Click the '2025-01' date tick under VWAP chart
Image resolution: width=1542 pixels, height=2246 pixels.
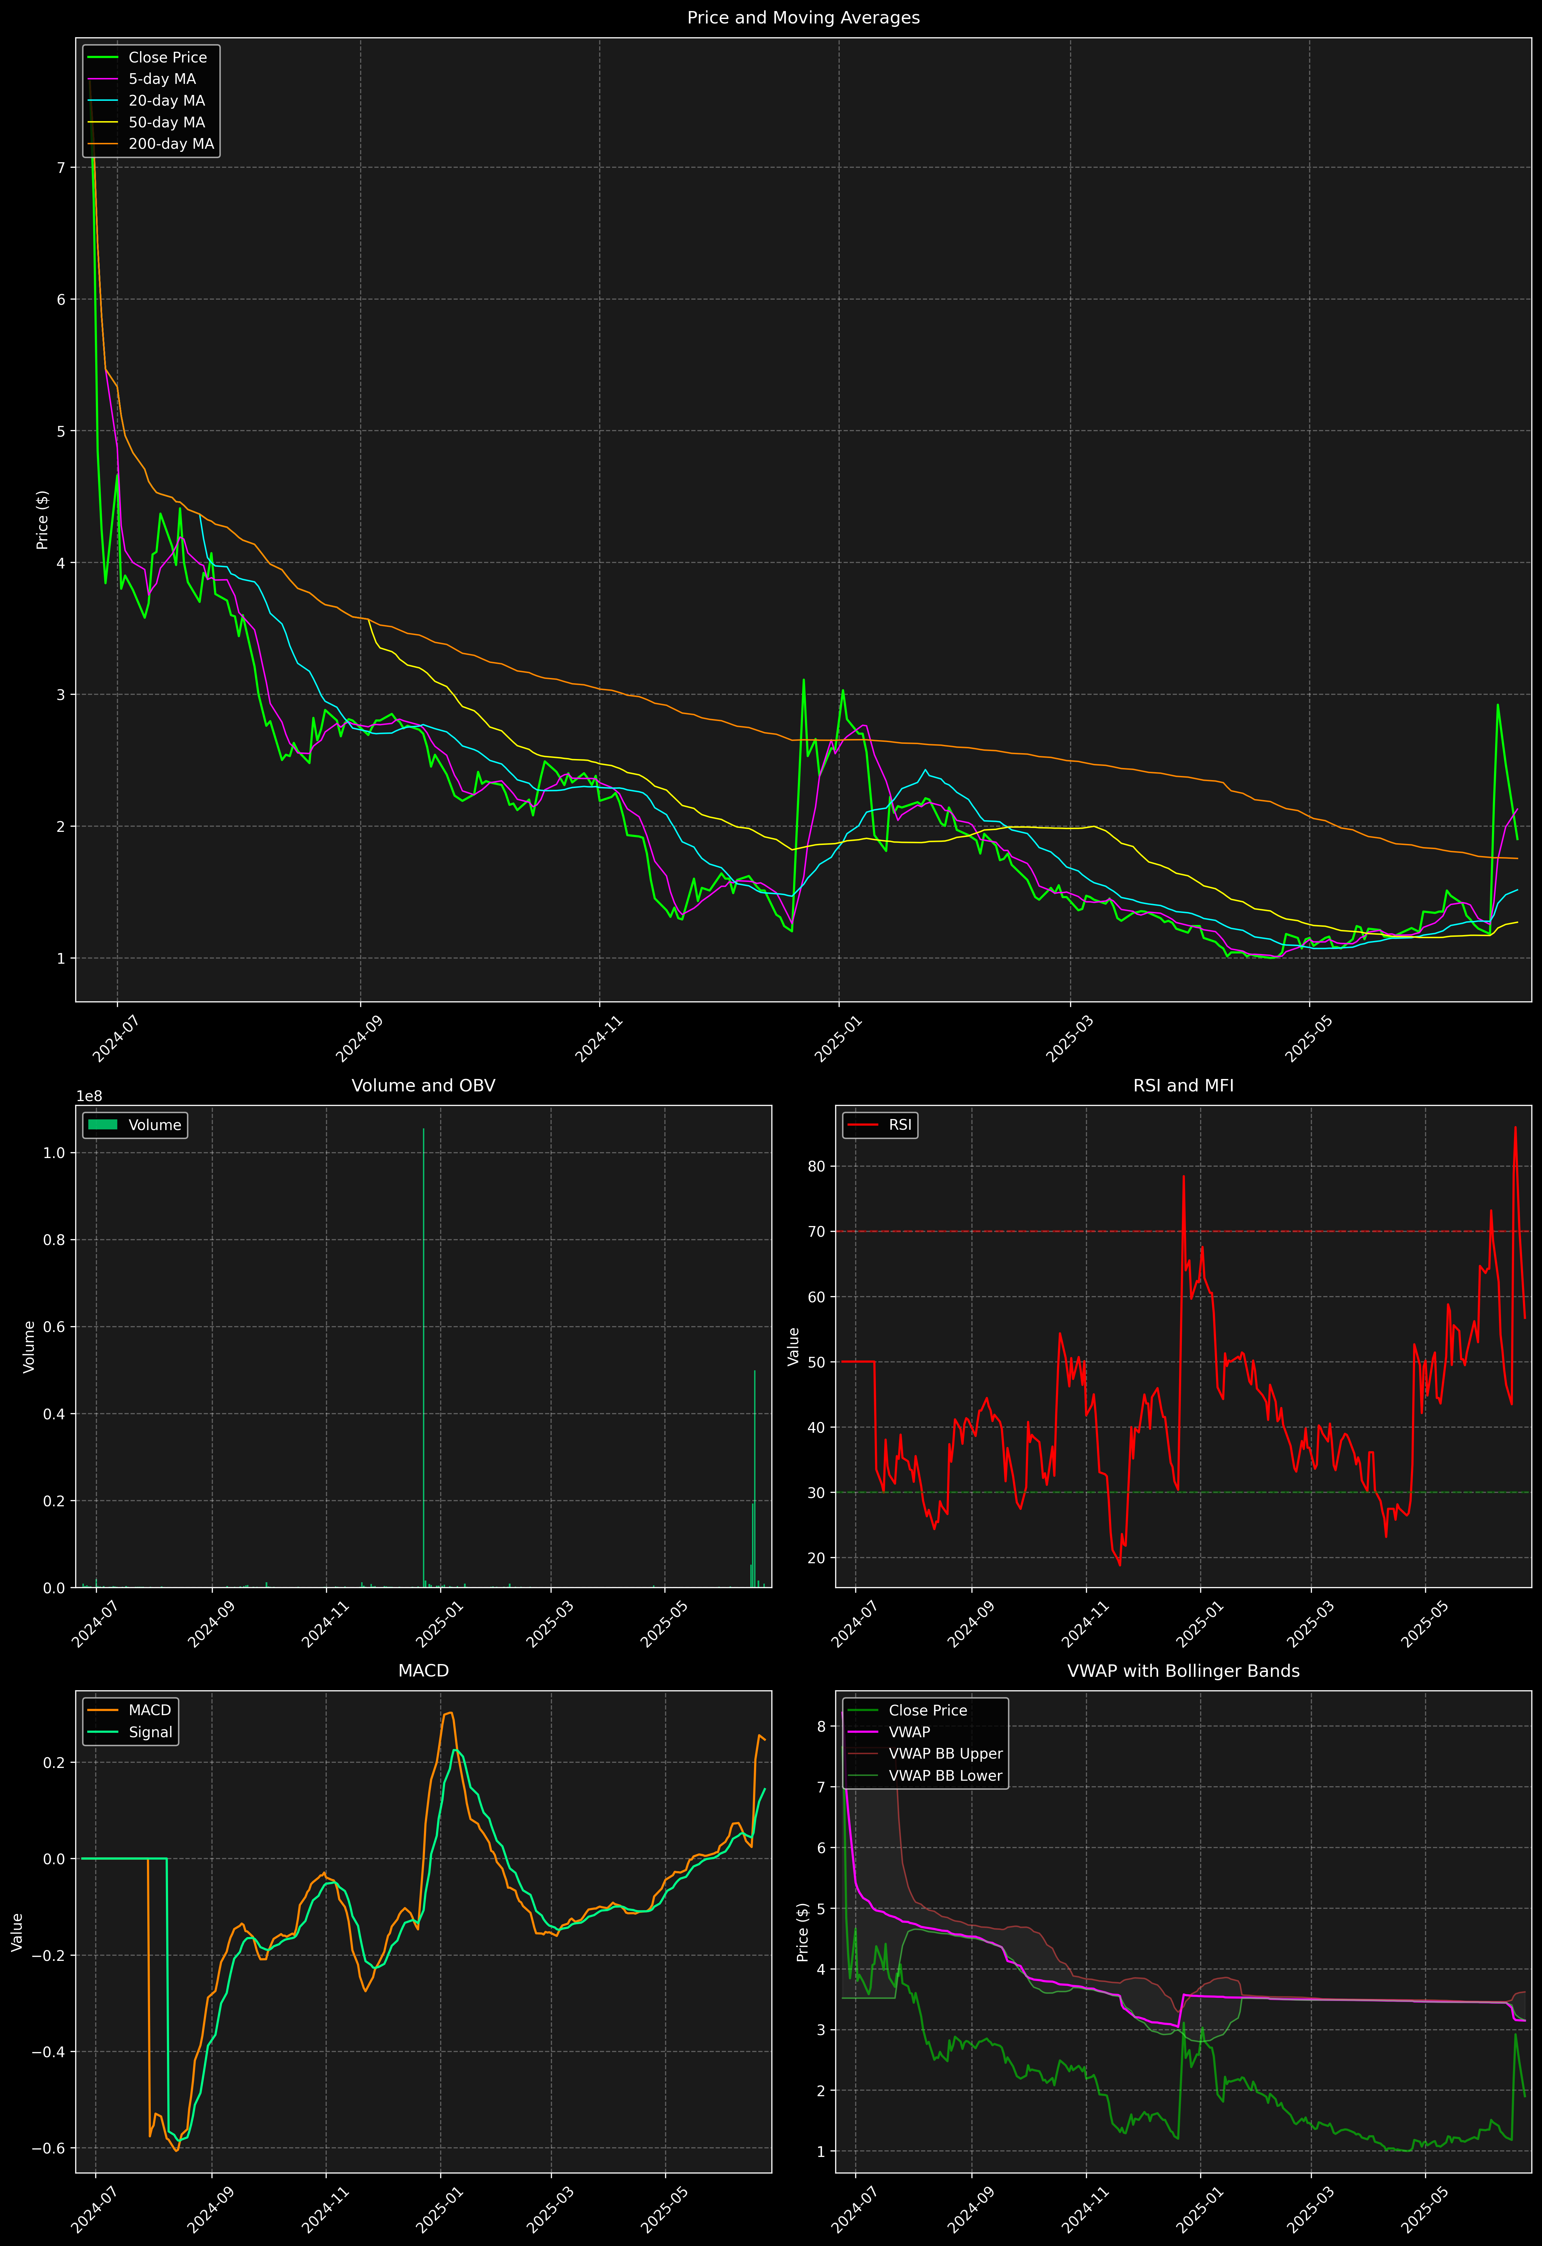point(1199,2209)
